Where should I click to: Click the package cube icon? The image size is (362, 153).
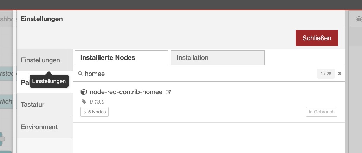(84, 92)
